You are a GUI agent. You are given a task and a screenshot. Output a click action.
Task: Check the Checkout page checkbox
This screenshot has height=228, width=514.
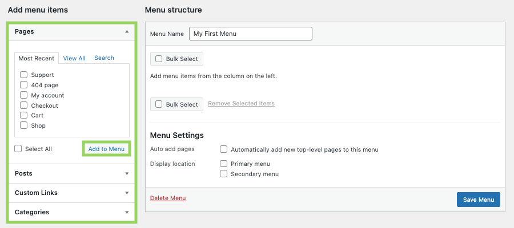click(24, 105)
